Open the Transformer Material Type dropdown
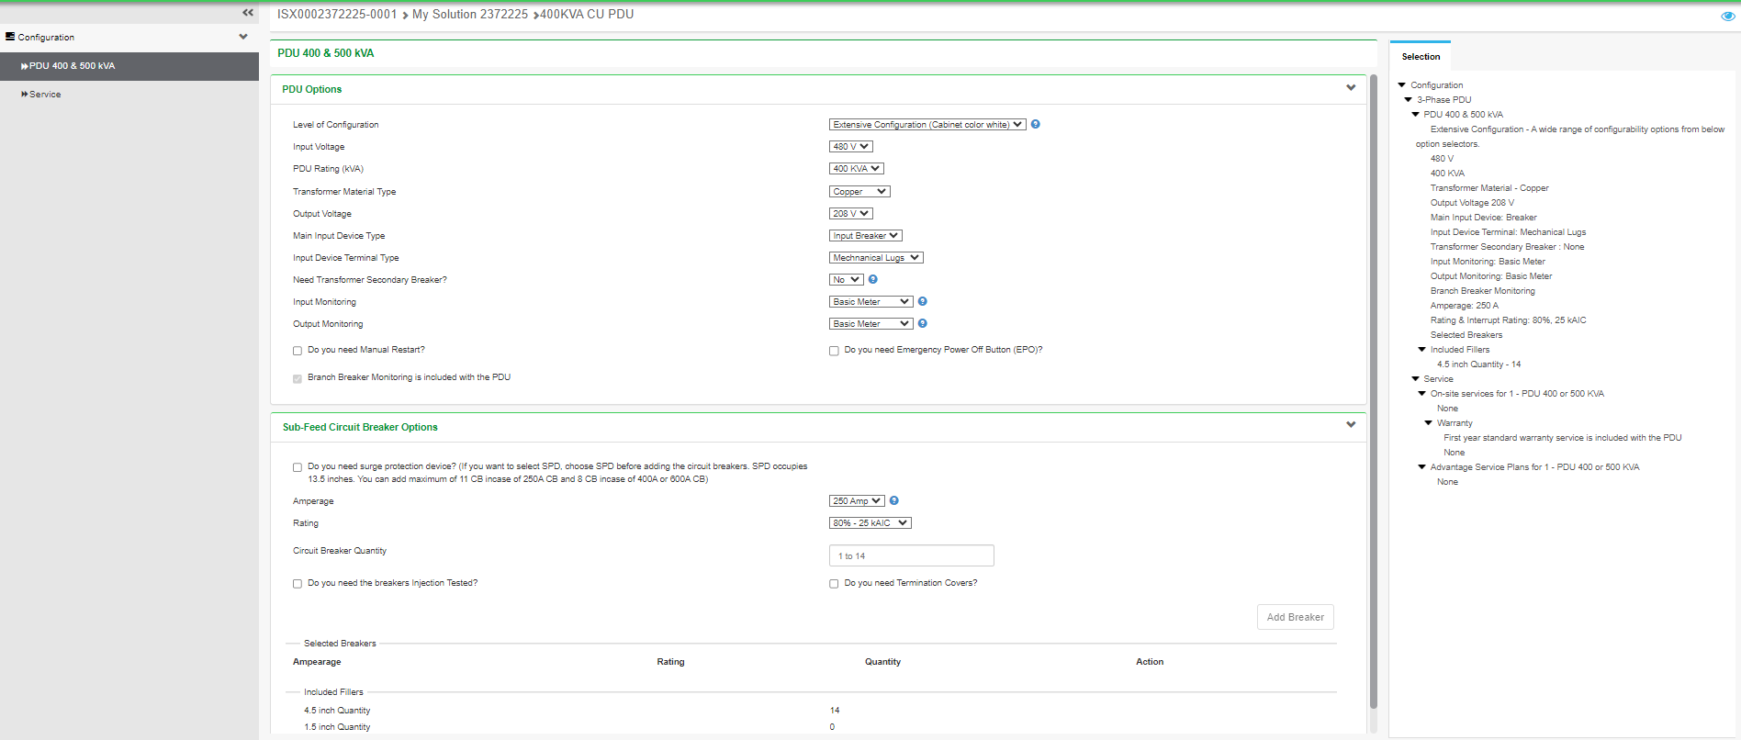Viewport: 1741px width, 740px height. click(859, 192)
